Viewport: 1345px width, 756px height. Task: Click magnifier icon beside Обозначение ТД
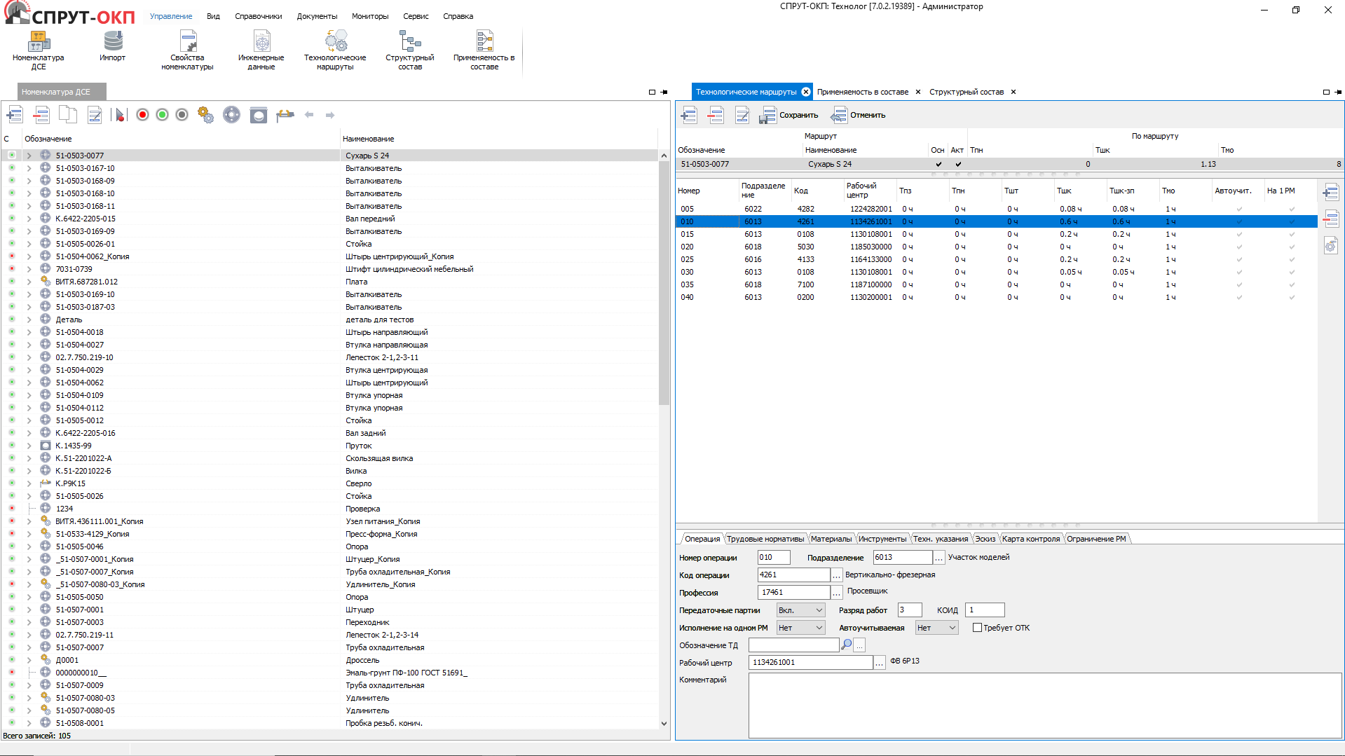click(847, 645)
